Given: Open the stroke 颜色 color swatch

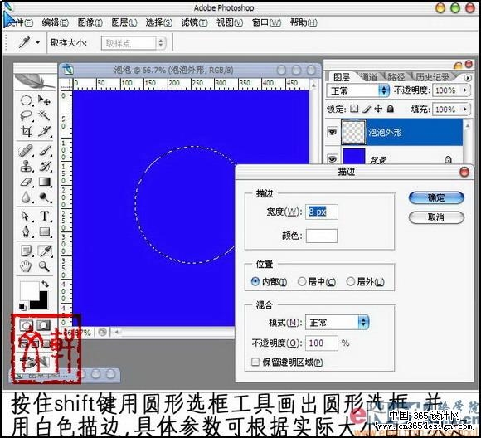Looking at the screenshot, I should (x=322, y=236).
